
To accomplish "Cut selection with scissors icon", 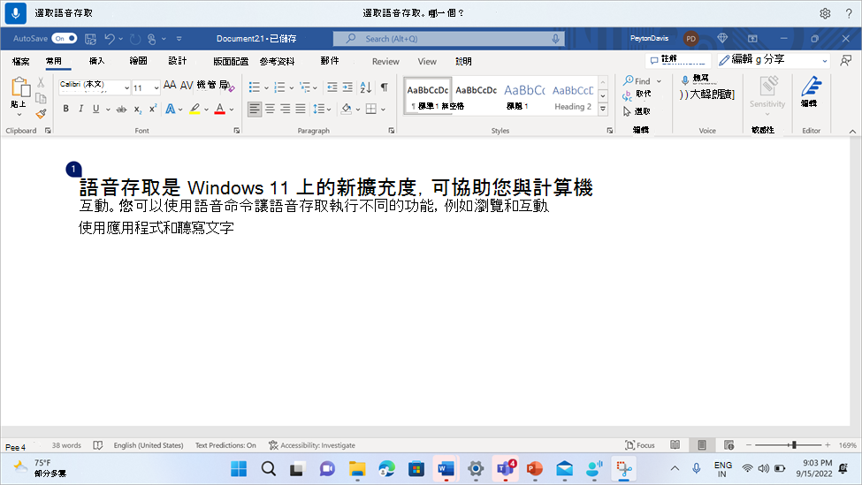I will click(x=41, y=83).
